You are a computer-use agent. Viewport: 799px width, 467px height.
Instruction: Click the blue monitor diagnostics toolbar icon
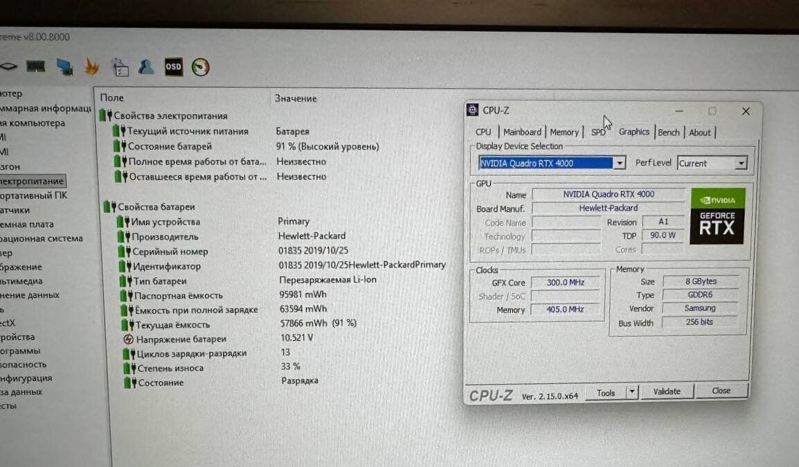click(65, 67)
